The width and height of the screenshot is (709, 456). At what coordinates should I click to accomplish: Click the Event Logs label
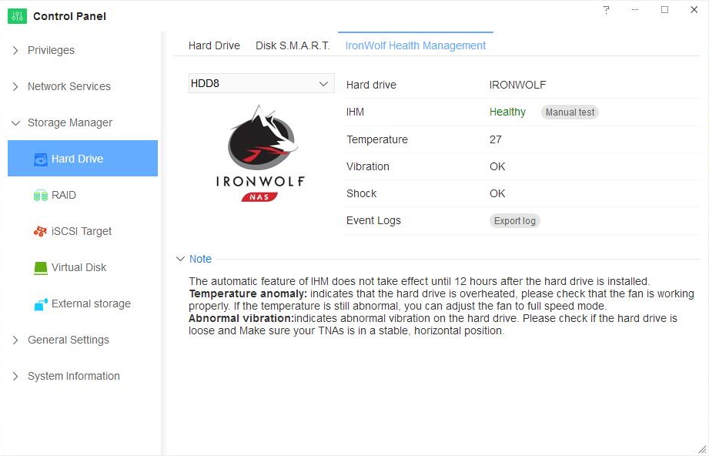click(x=373, y=221)
